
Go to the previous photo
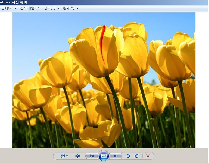click(92, 156)
